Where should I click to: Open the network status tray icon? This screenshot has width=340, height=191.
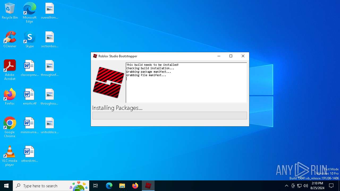[299, 186]
